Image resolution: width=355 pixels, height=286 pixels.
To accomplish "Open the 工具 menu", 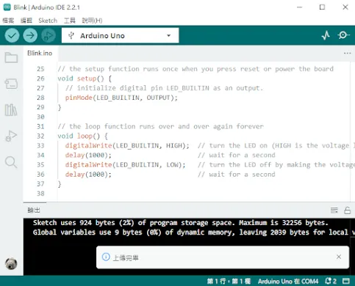I will point(70,21).
